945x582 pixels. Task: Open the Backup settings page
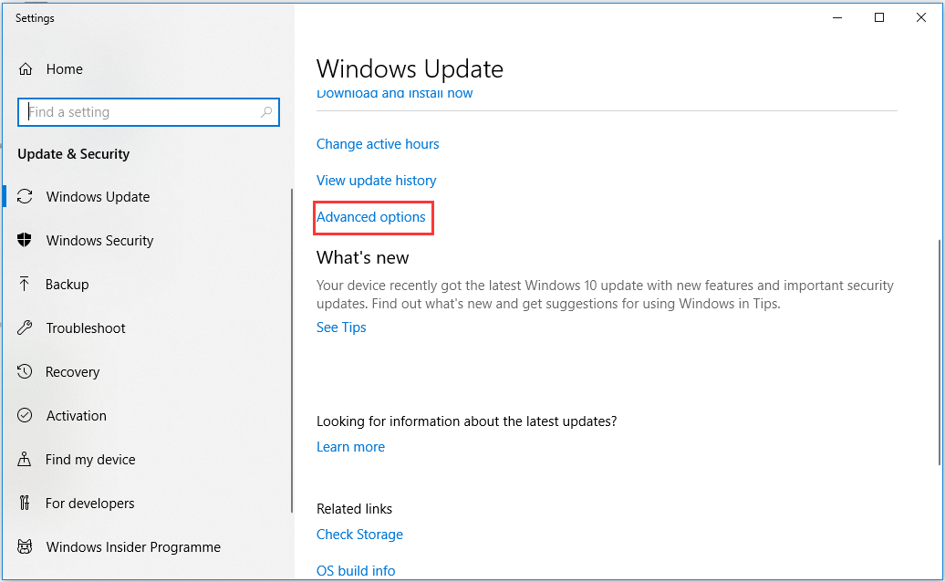pos(67,285)
